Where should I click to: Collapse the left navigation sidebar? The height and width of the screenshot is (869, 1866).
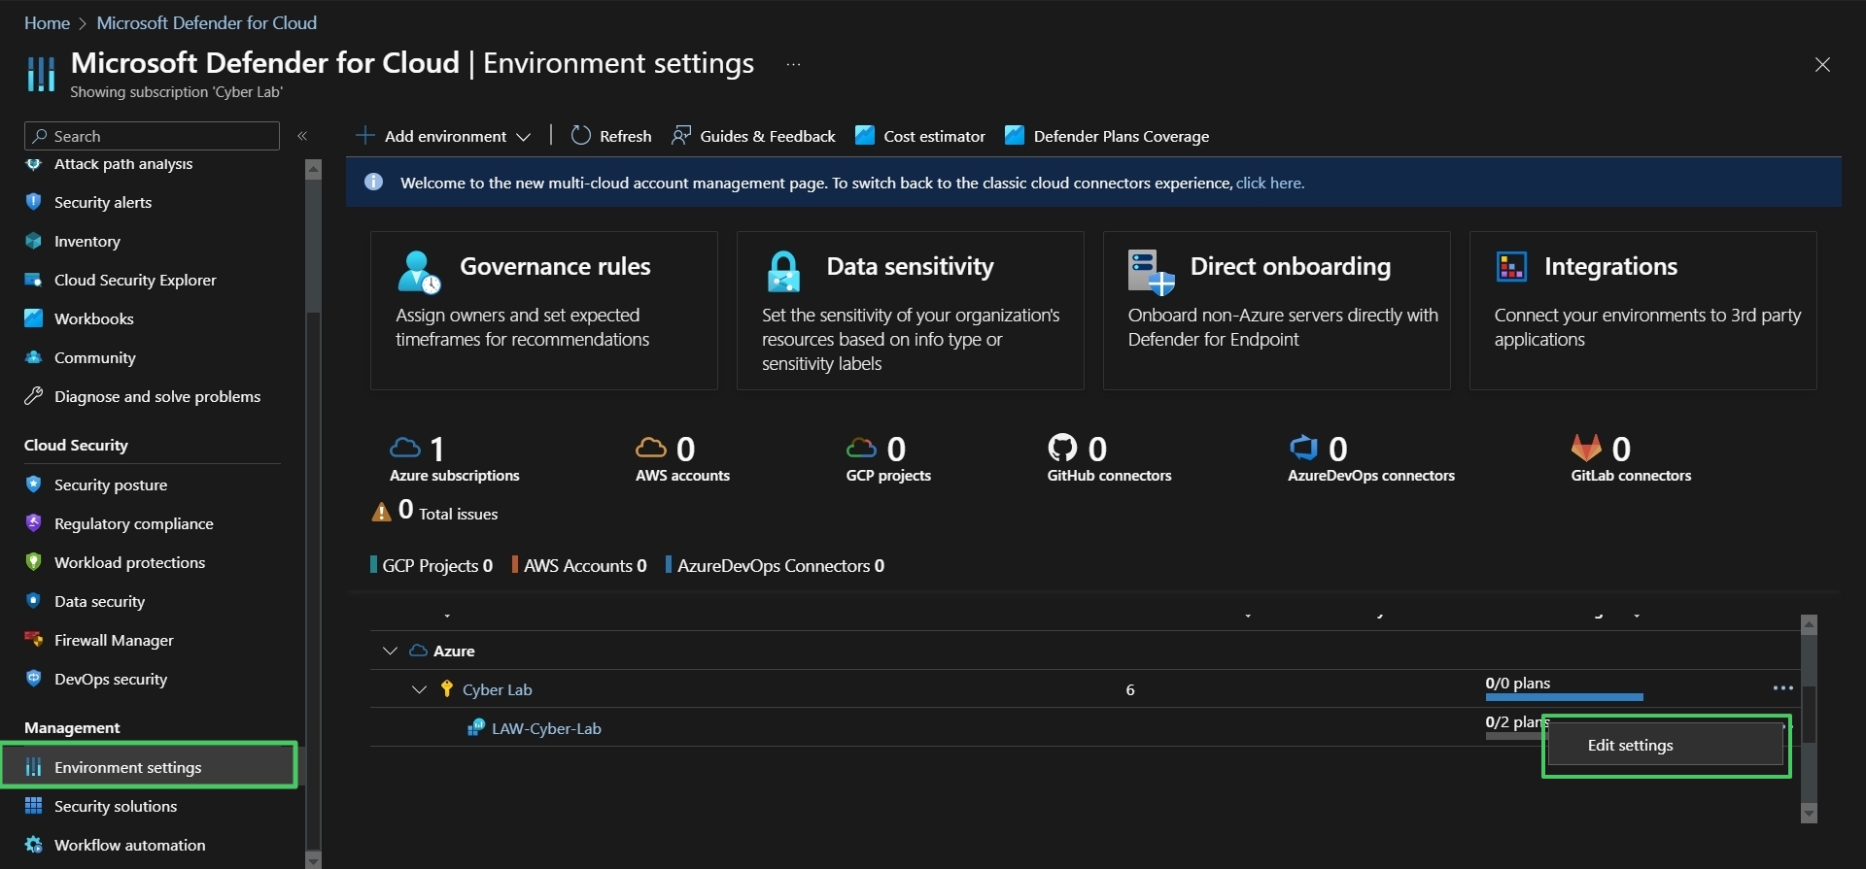click(302, 136)
